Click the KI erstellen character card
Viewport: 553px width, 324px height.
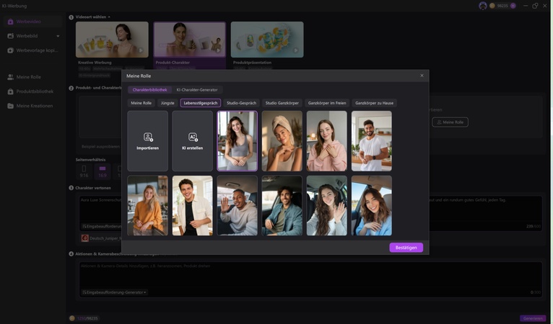tap(192, 140)
